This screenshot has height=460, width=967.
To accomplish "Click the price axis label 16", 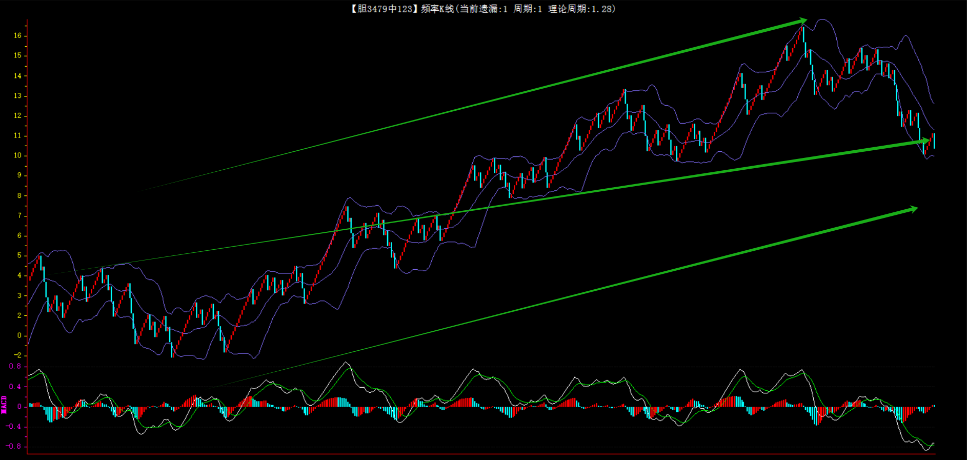I will click(18, 35).
